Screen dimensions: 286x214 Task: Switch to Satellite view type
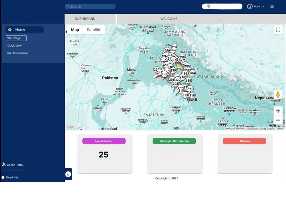94,30
